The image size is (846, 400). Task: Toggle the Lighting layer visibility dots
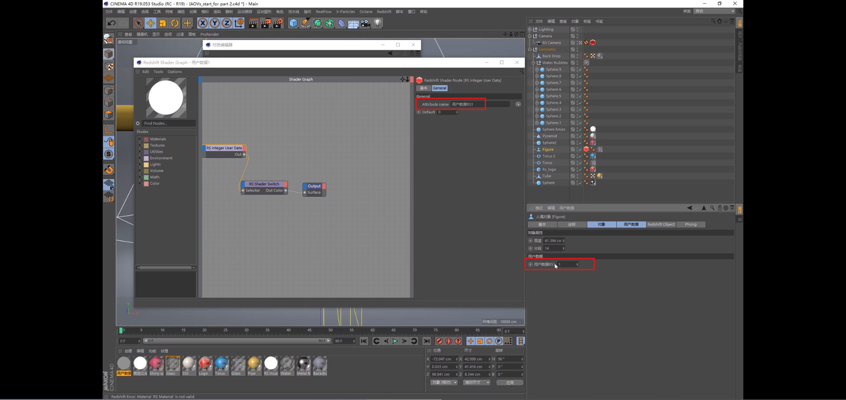click(x=577, y=29)
